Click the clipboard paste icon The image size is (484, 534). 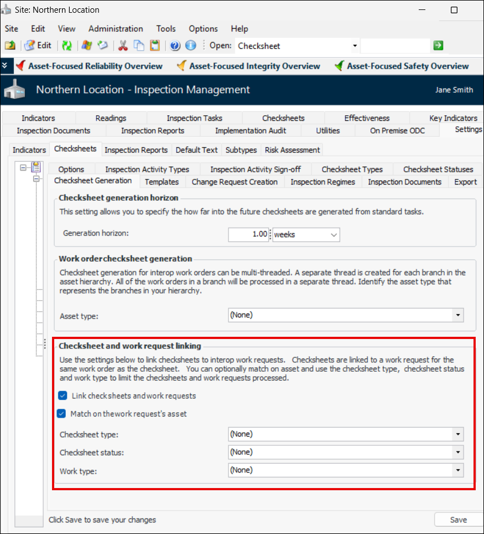pos(155,45)
